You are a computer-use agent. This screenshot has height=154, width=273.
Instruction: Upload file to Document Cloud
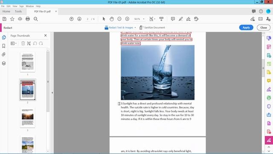click(x=20, y=19)
